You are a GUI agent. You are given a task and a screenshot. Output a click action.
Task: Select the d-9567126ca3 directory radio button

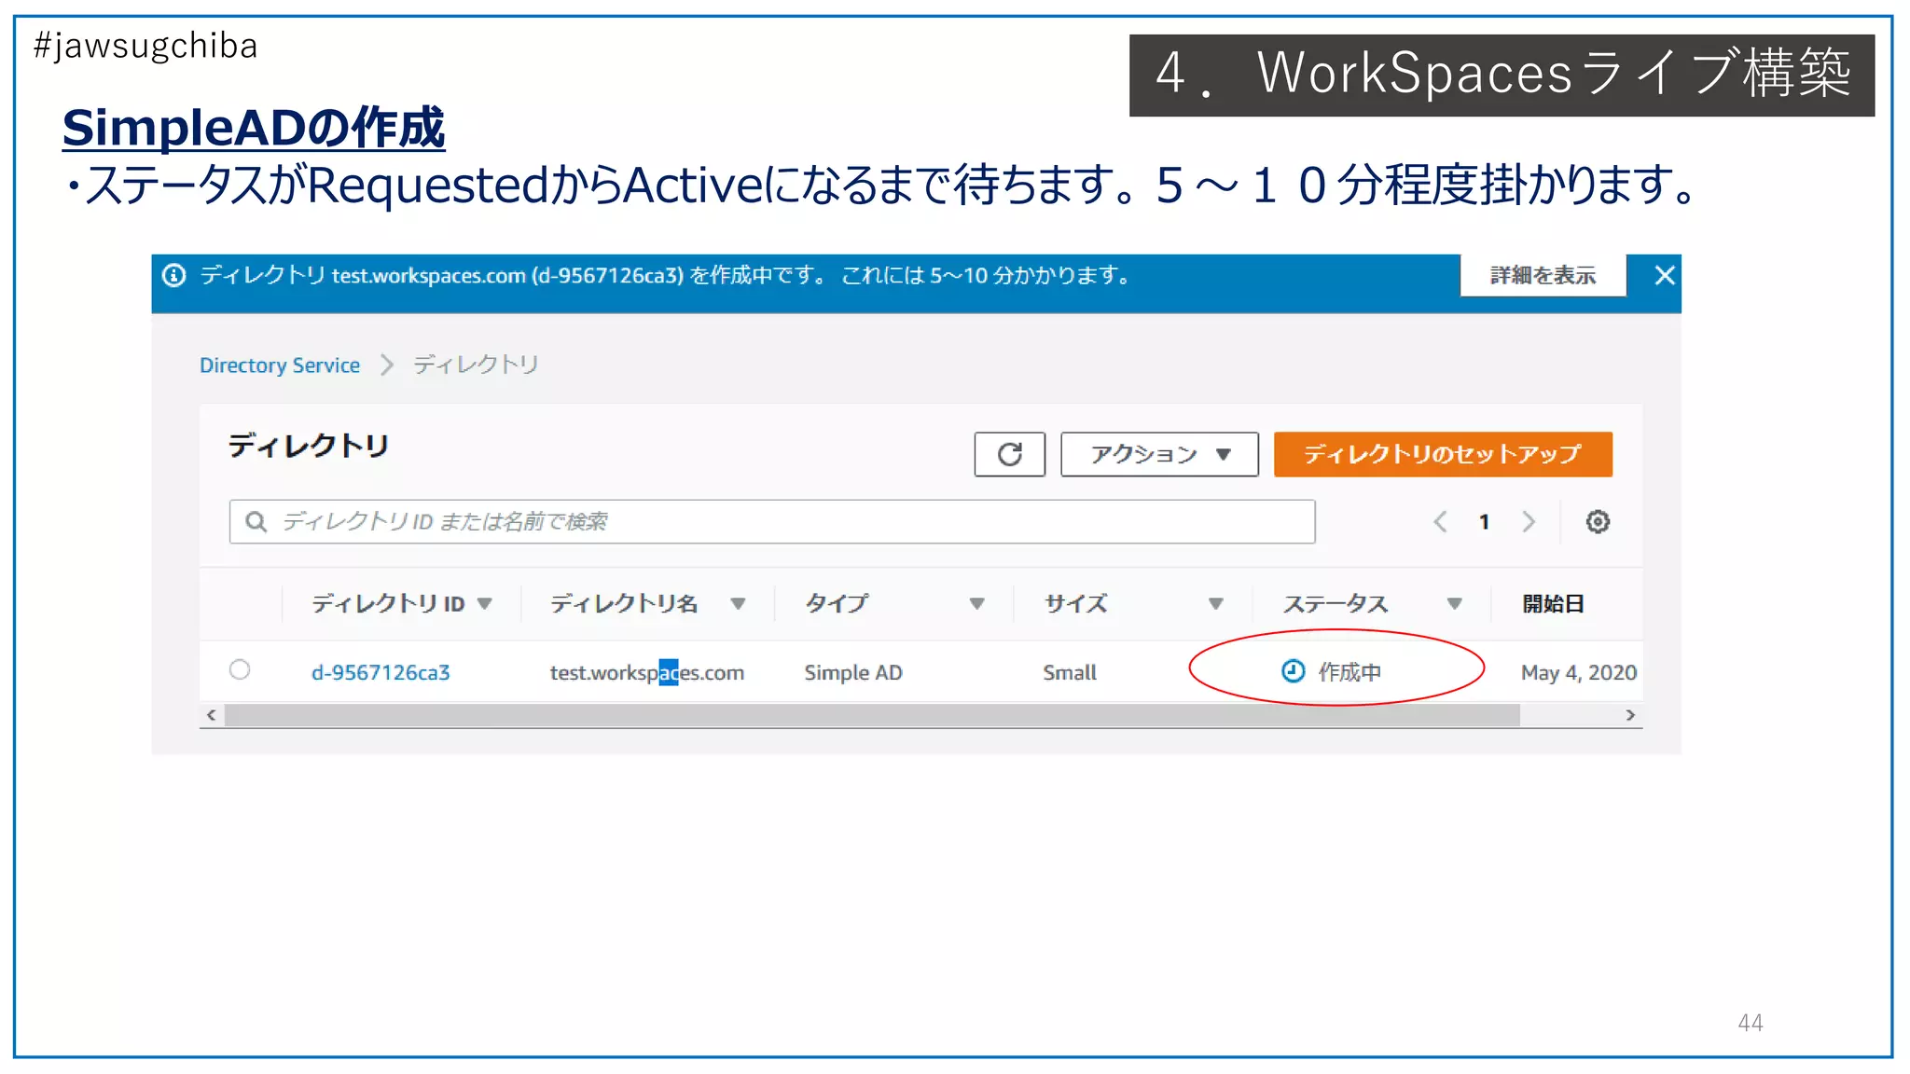pos(240,669)
